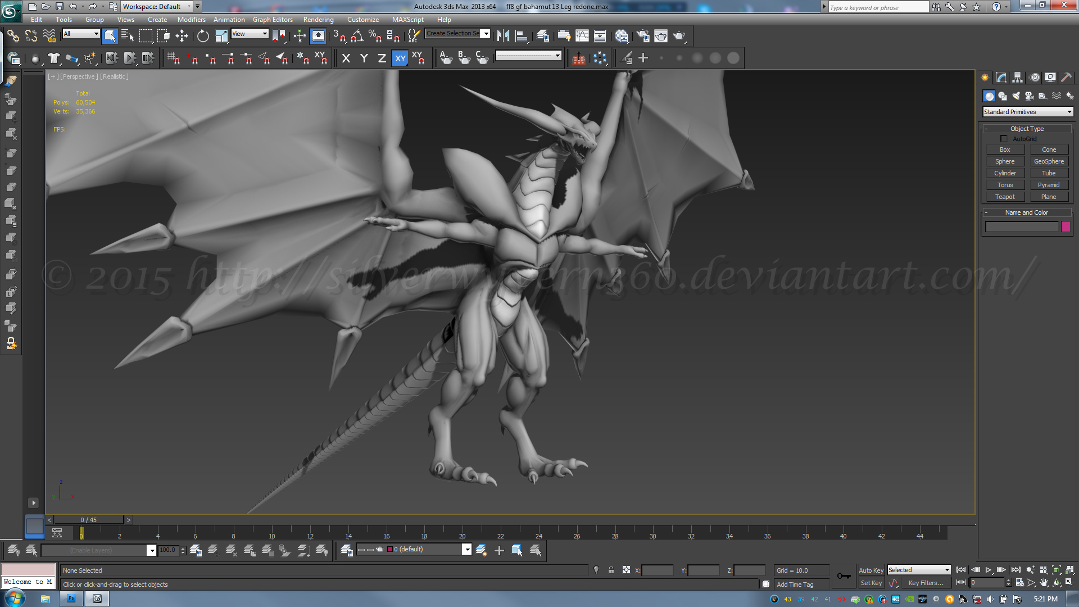This screenshot has height=607, width=1079.
Task: Toggle the selection lock icon
Action: point(611,570)
